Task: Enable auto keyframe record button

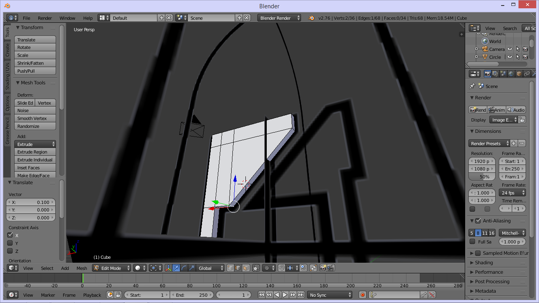Action: click(x=363, y=295)
